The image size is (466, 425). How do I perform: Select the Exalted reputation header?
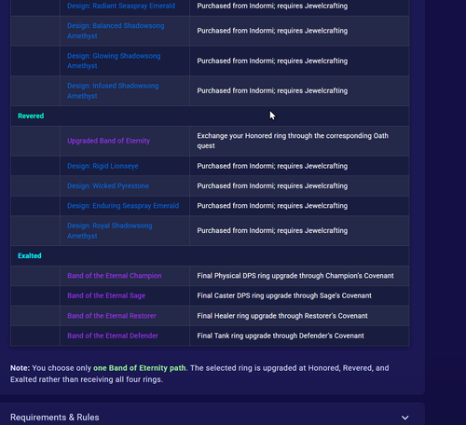(30, 255)
